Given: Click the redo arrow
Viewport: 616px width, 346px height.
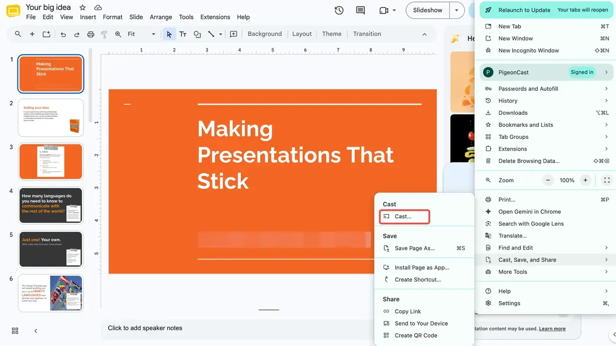Looking at the screenshot, I should point(77,34).
